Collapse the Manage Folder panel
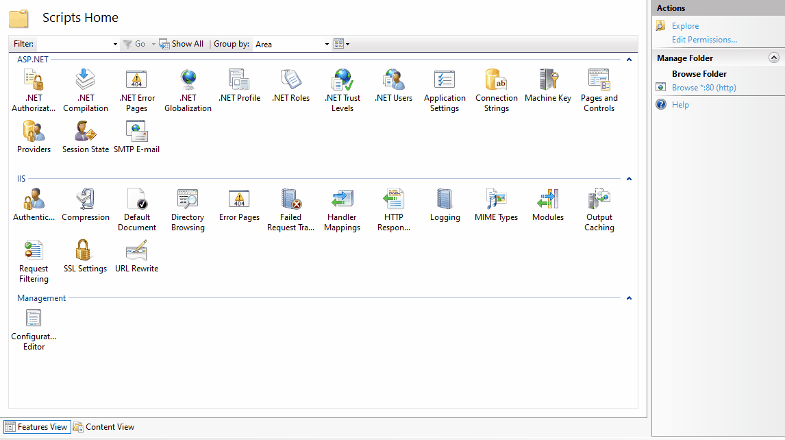 click(774, 58)
